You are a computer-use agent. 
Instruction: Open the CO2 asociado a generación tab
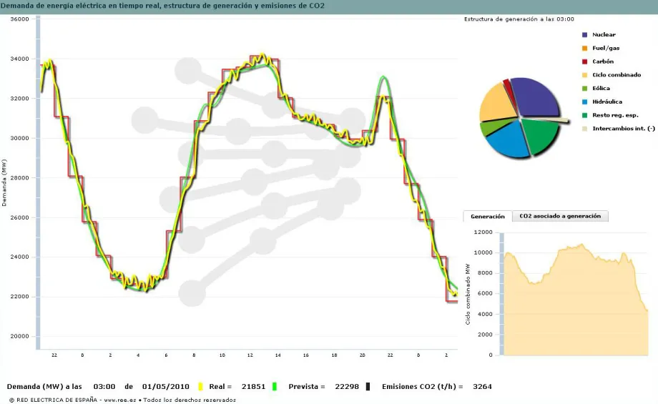click(x=561, y=215)
